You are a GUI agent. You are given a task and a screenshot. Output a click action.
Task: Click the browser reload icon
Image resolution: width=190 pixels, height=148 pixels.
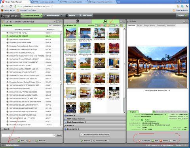[11, 6]
